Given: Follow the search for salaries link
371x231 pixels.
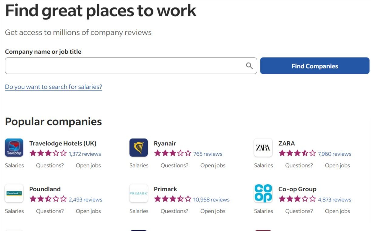Looking at the screenshot, I should [x=53, y=87].
